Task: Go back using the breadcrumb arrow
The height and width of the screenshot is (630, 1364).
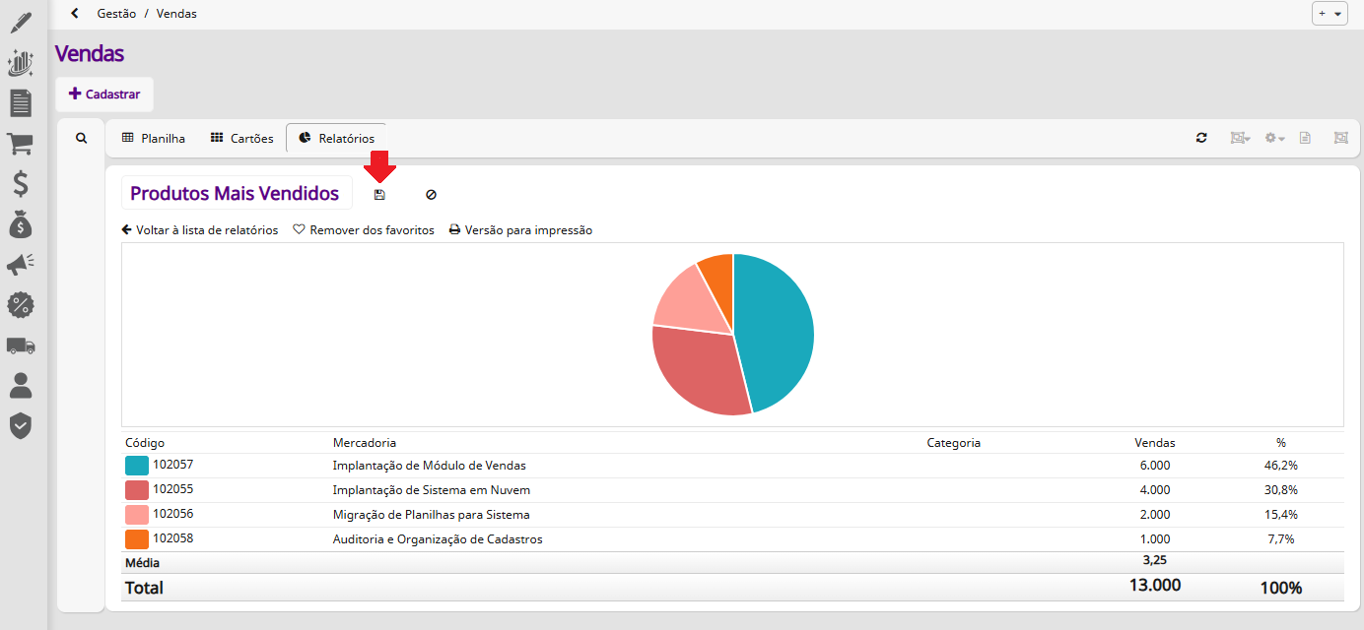Action: point(75,14)
